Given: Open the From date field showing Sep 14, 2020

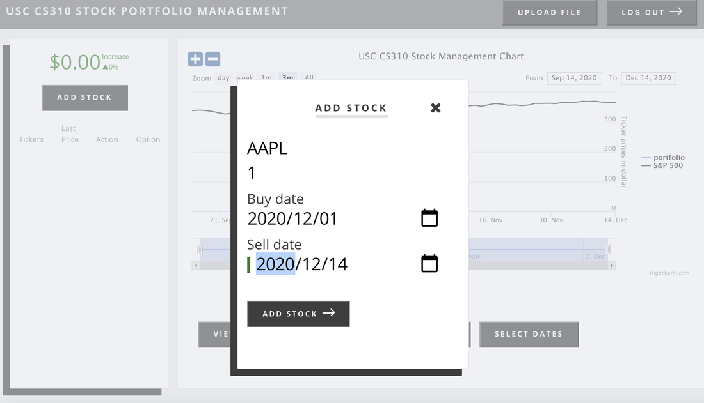Looking at the screenshot, I should pos(574,77).
